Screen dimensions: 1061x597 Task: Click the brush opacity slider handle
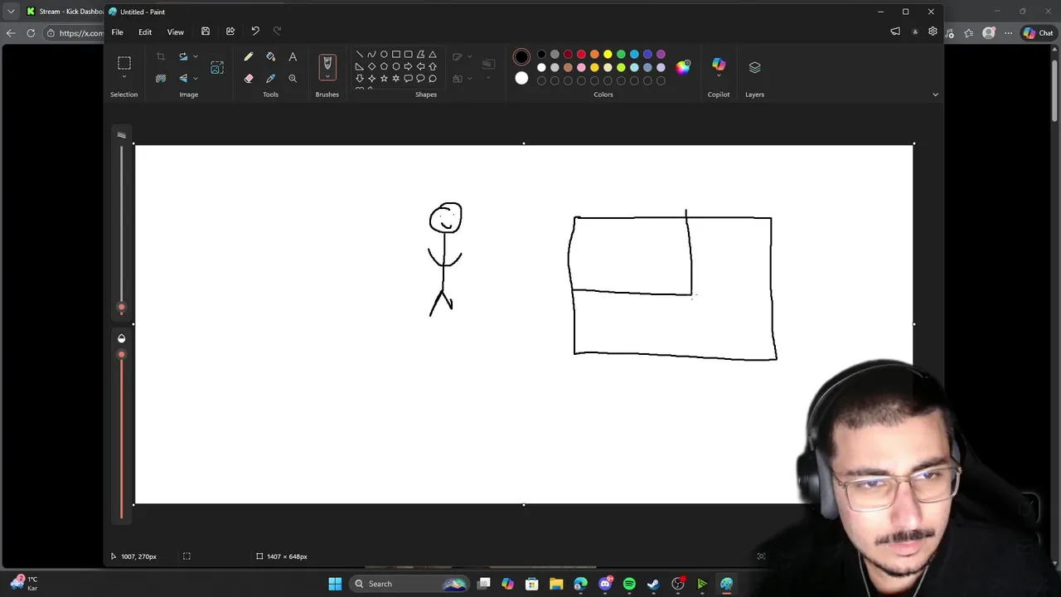click(122, 355)
